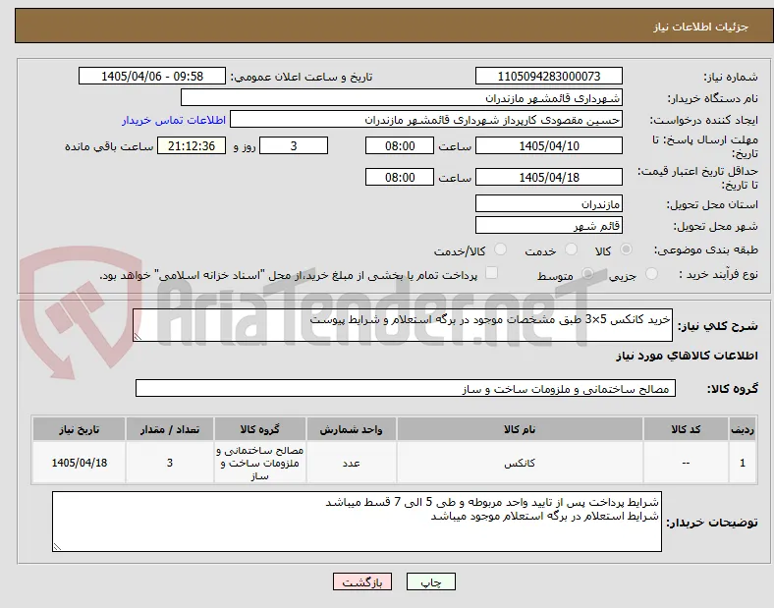Click the نام کالا column header
The height and width of the screenshot is (608, 774).
[520, 429]
